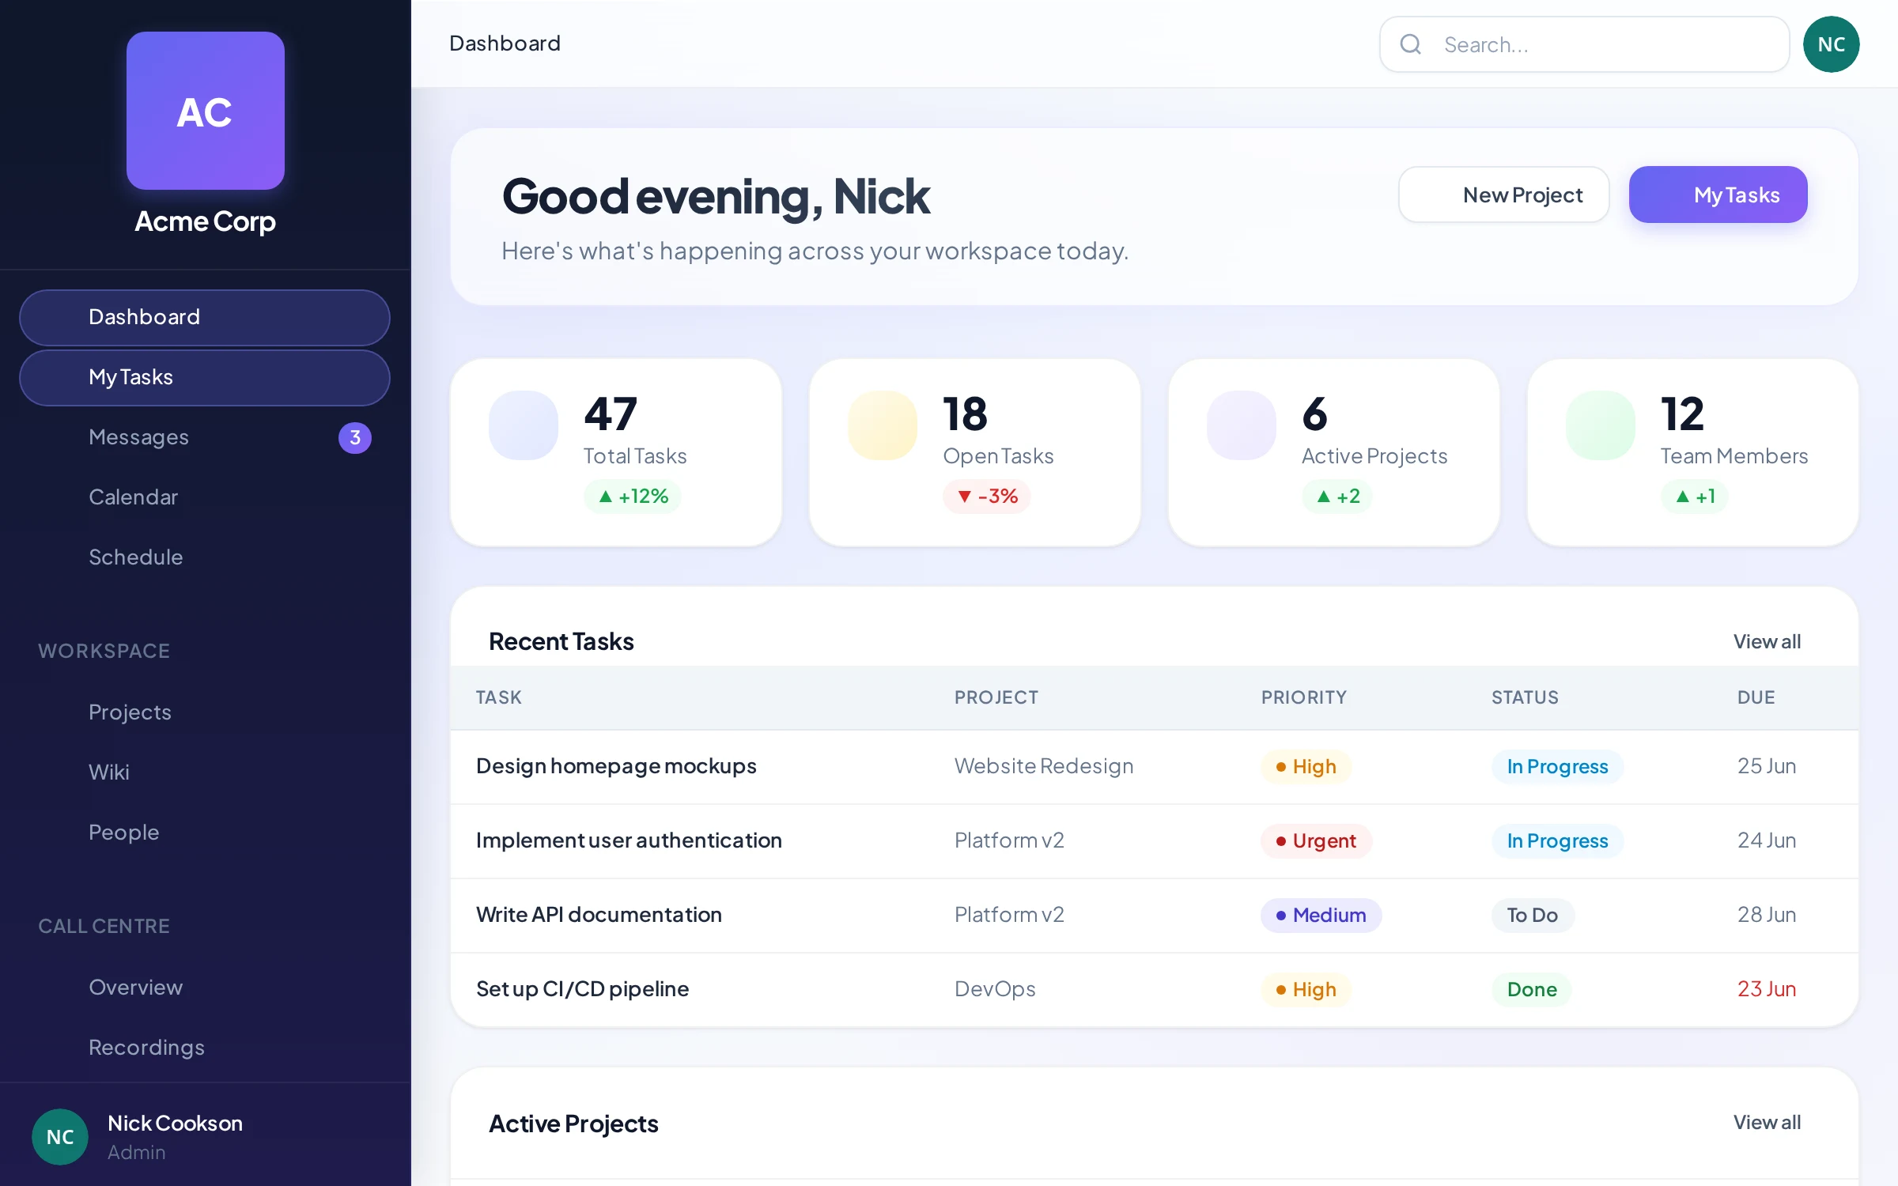1898x1186 pixels.
Task: Click the Website Redesign project cell
Action: pos(1043,766)
